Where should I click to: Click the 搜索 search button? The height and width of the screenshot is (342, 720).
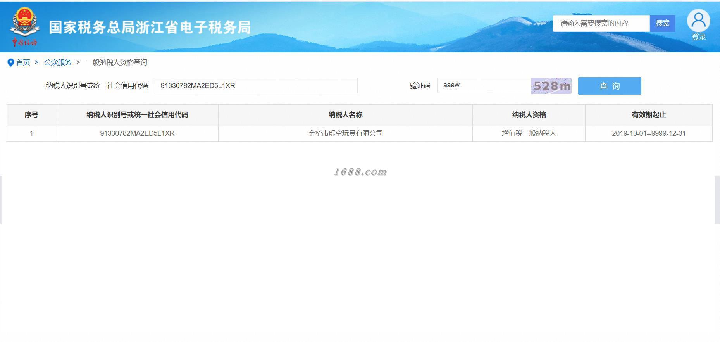click(663, 23)
